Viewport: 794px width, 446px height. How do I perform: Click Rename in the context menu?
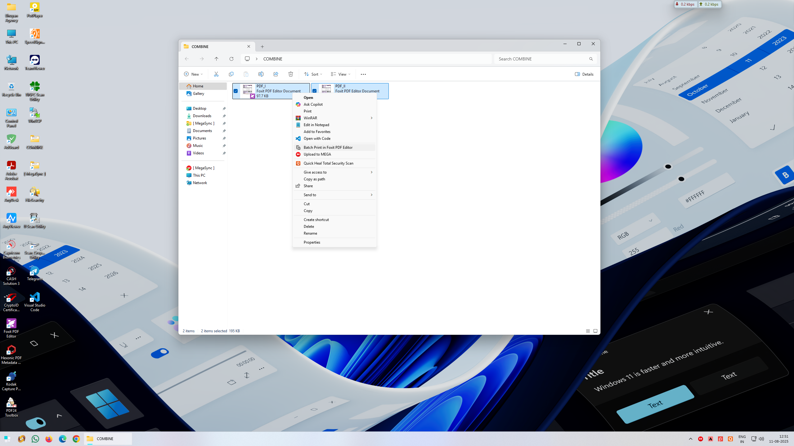pyautogui.click(x=334, y=233)
